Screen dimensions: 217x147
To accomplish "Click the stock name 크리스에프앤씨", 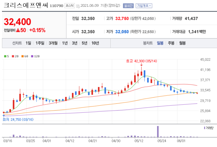I will (x=26, y=5).
